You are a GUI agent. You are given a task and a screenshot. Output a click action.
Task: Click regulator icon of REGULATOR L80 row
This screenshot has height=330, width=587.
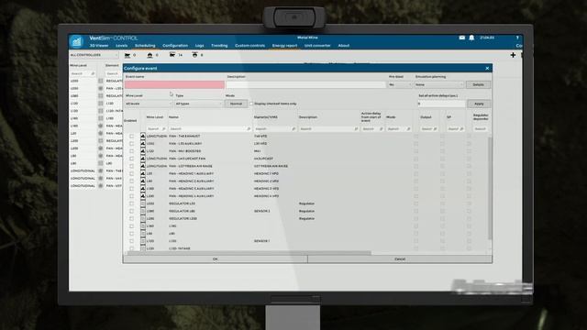point(143,211)
